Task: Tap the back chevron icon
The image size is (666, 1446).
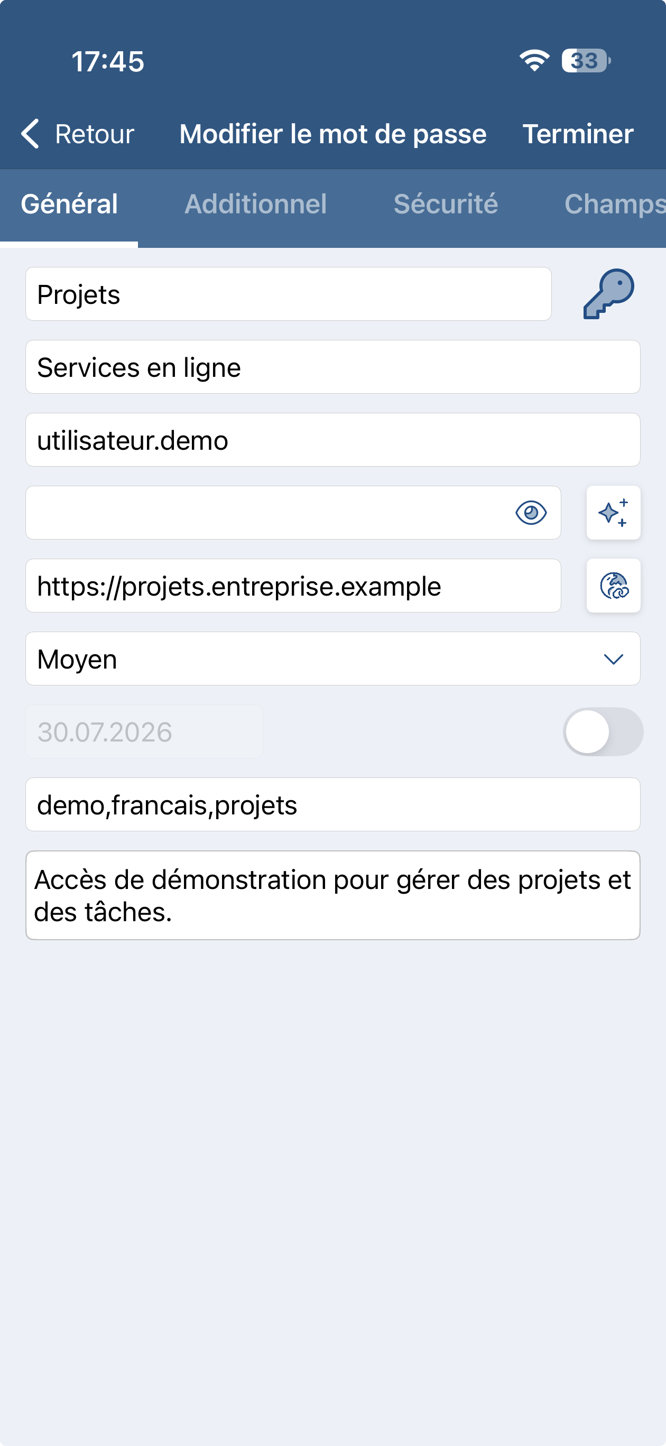Action: [30, 134]
